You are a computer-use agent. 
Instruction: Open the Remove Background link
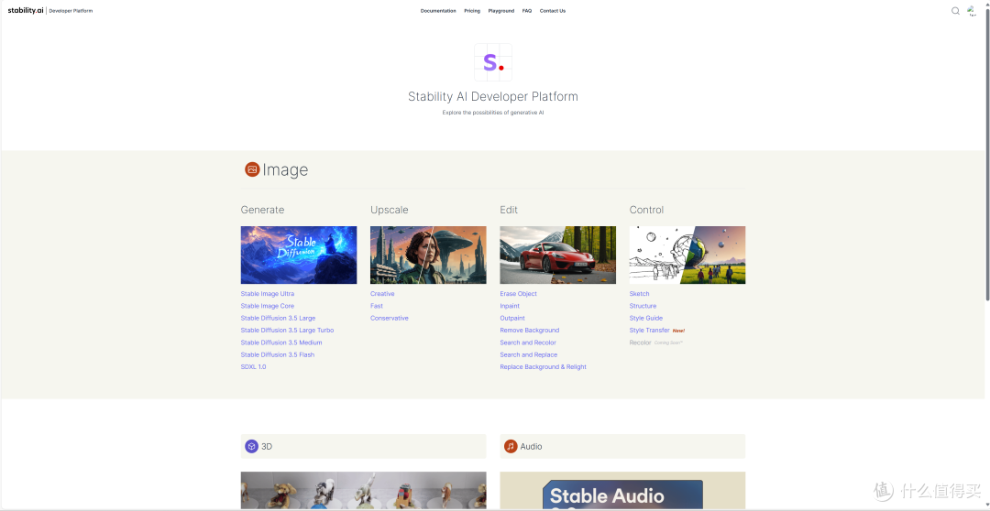coord(530,330)
